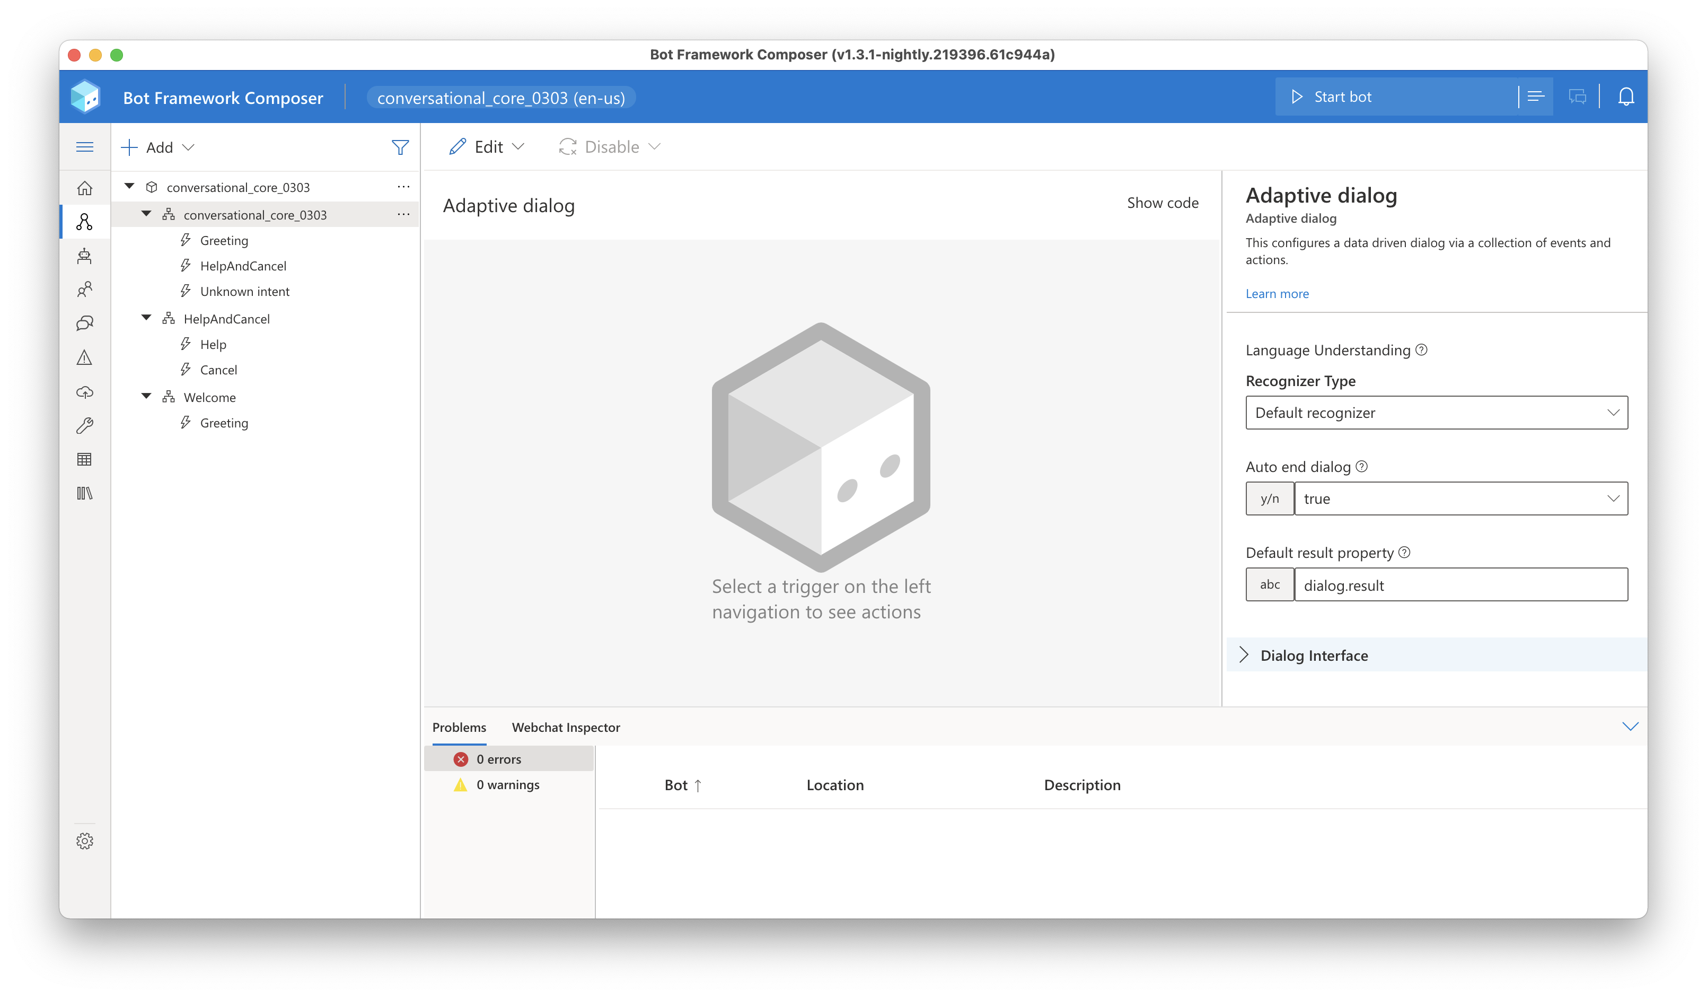Open the Knowledge base chat icon

(85, 323)
